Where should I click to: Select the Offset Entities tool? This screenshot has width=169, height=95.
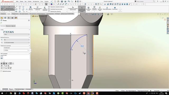tap(45, 9)
